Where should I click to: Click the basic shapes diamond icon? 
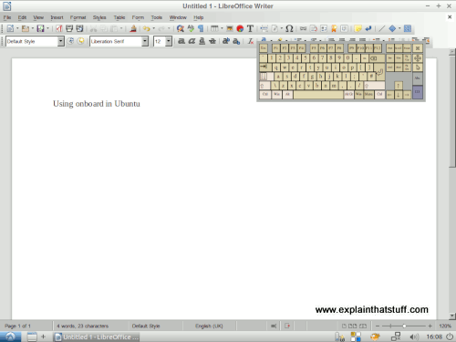click(x=392, y=28)
